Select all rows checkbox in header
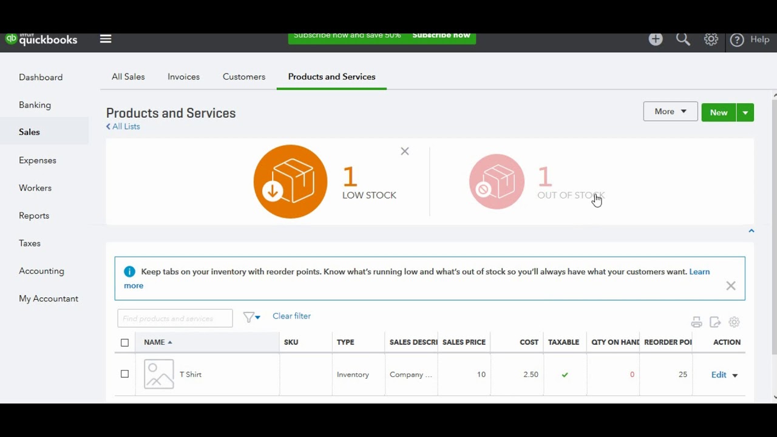Screen dimensions: 777x437 point(124,342)
